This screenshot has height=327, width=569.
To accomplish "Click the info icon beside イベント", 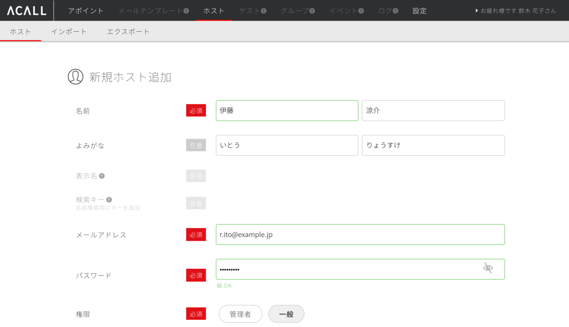I will click(x=361, y=11).
